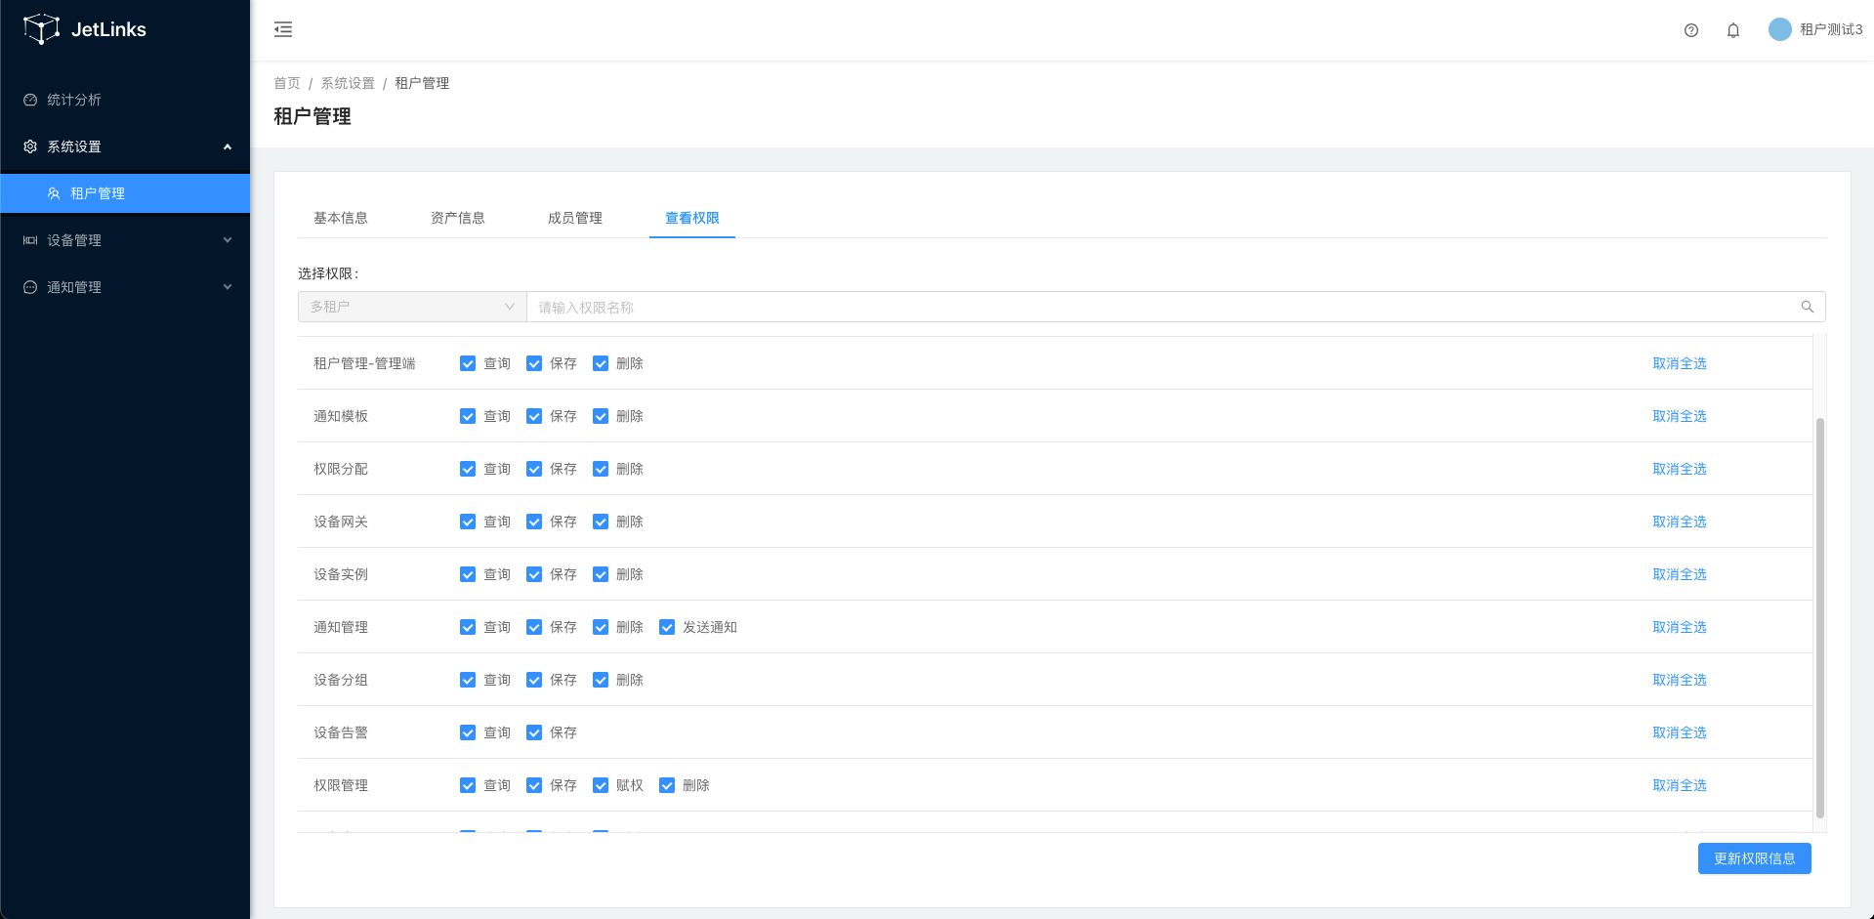This screenshot has width=1874, height=919.
Task: Uncheck 查询 for 租户管理-管理端
Action: pos(468,363)
